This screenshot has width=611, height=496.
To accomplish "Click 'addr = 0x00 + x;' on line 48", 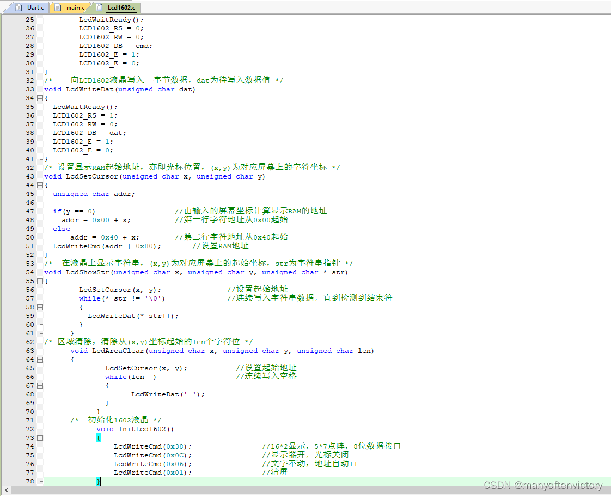I will 96,220.
